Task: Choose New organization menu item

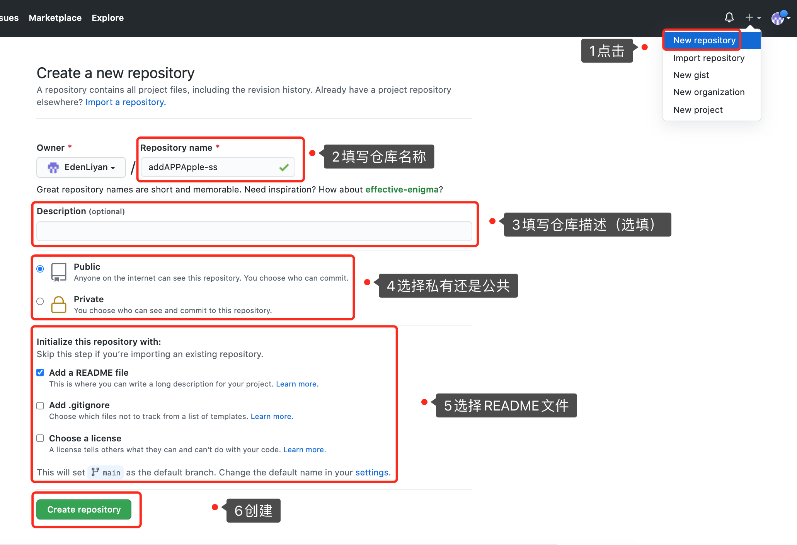Action: [x=712, y=92]
